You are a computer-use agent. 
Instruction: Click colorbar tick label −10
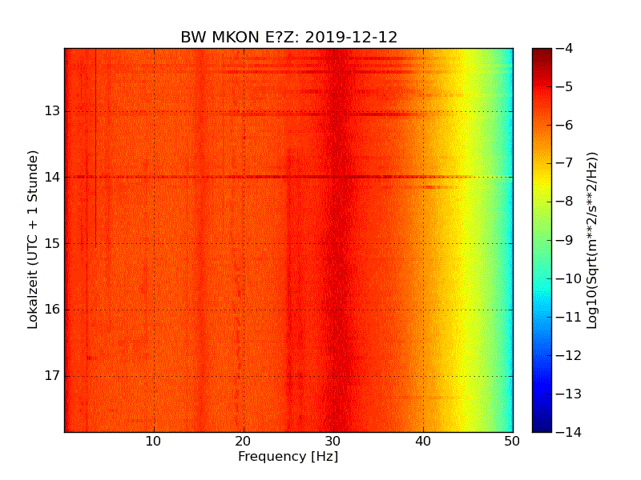(569, 278)
